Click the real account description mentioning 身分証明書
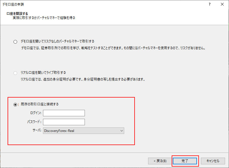The image size is (229, 168). coord(83,79)
